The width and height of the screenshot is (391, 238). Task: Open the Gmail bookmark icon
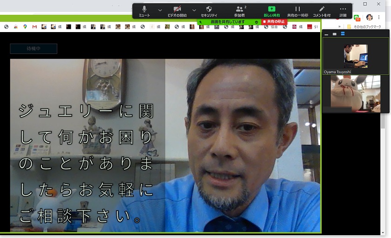[34, 27]
